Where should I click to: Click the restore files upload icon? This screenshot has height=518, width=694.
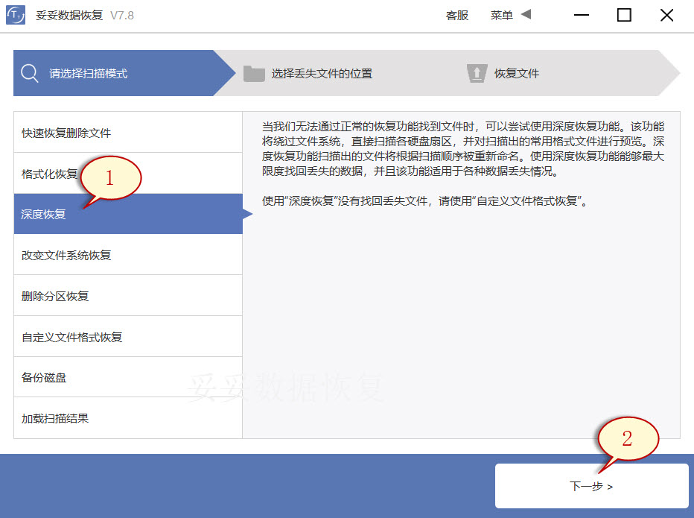coord(477,73)
